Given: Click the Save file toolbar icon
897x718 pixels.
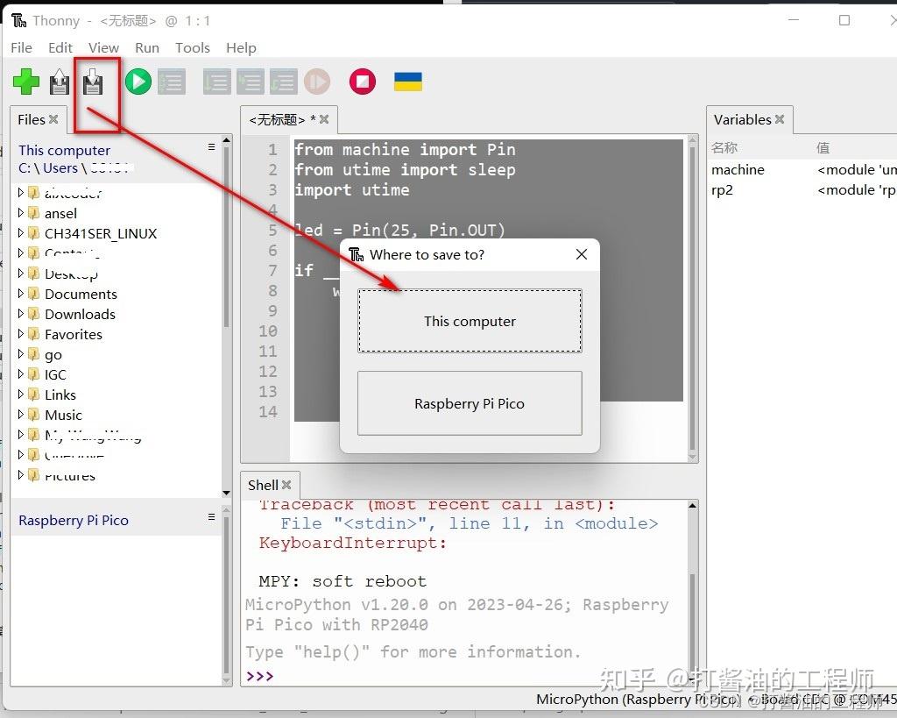Looking at the screenshot, I should point(93,82).
